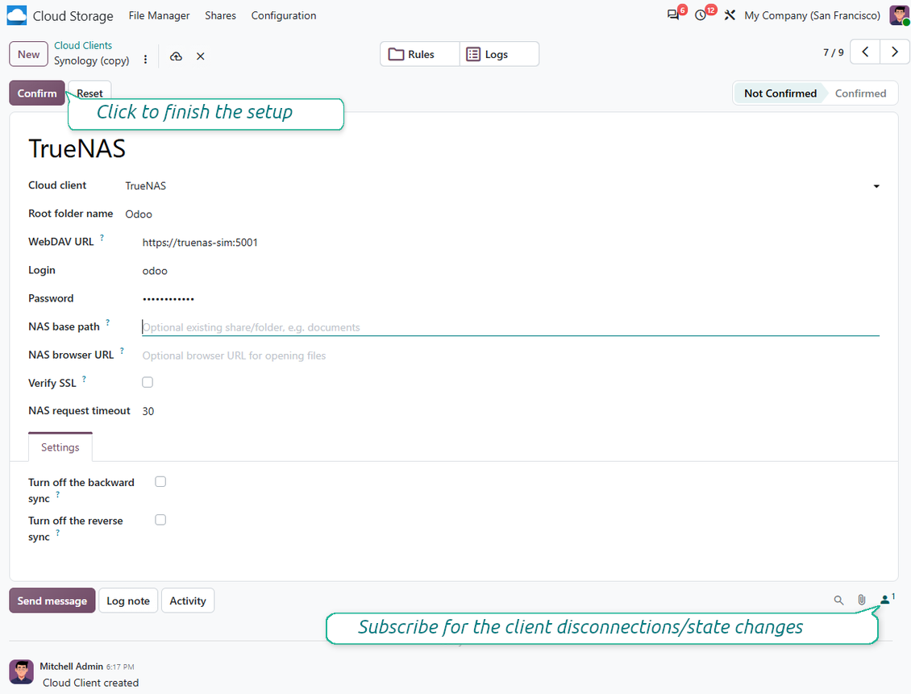Show the reverse sync help tooltip

click(x=57, y=533)
